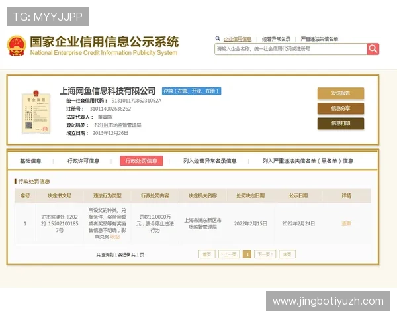Click the 信息打印 button
This screenshot has width=397, height=318.
(x=341, y=123)
